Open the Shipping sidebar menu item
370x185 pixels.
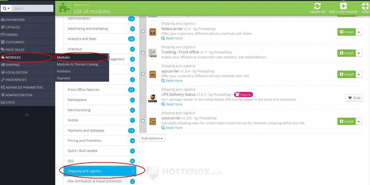[27, 65]
